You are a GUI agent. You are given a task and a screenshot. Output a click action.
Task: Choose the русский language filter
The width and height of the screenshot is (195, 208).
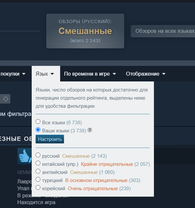(38, 155)
